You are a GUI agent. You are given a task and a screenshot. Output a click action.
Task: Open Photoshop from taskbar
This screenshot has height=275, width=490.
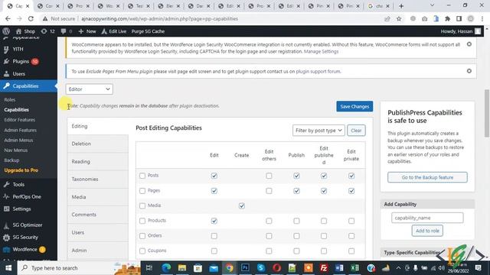[x=245, y=268]
